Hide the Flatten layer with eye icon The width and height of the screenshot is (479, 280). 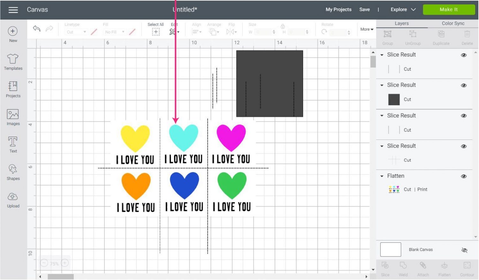464,176
